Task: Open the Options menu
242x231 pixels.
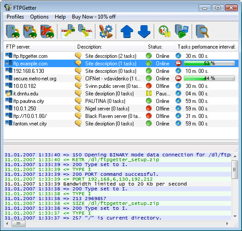Action: [x=39, y=17]
